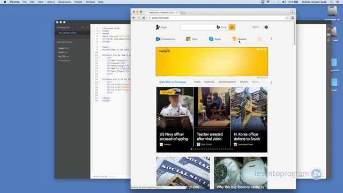Click Chrome's forward arrow button

click(x=139, y=18)
